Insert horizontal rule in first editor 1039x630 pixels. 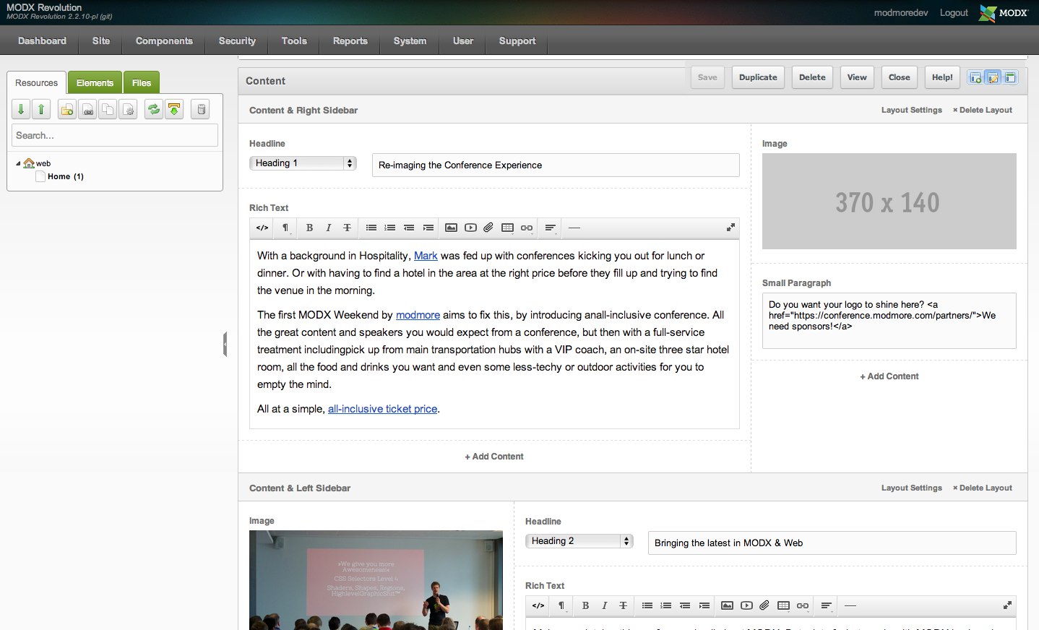click(574, 228)
